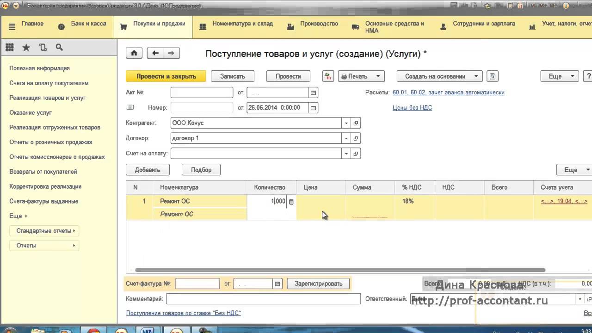Open the sections grid icon
Viewport: 592px width, 333px height.
tap(10, 47)
